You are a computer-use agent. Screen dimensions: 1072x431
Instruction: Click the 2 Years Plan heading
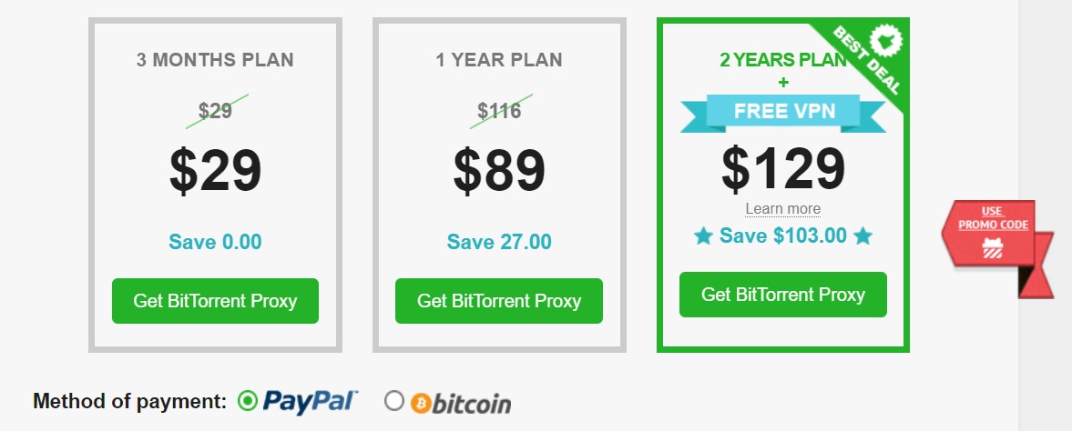click(x=782, y=60)
